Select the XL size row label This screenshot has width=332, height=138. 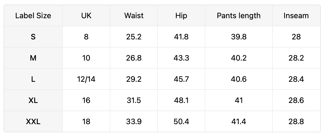pos(33,100)
